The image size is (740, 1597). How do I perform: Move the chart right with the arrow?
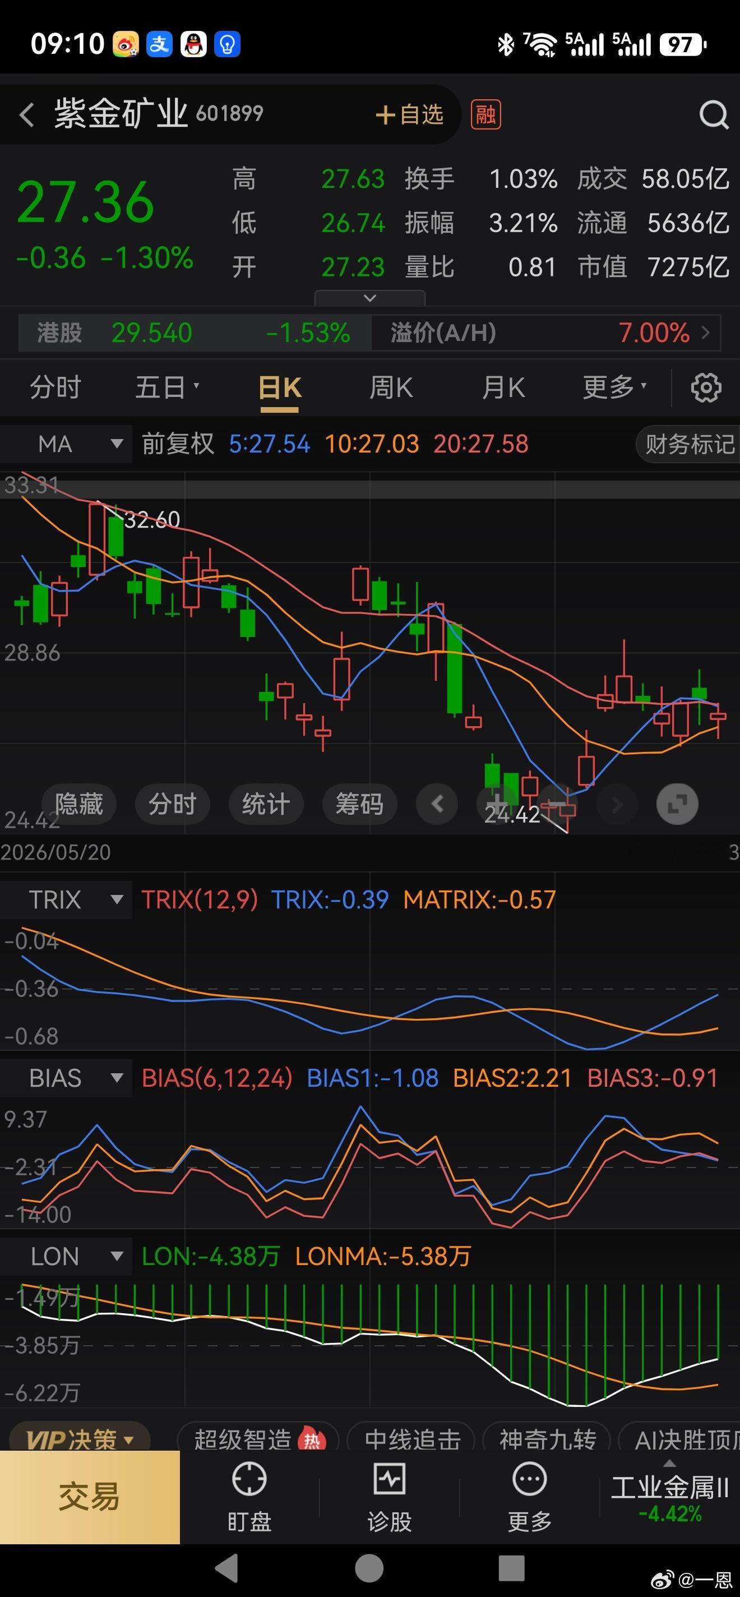coord(617,804)
